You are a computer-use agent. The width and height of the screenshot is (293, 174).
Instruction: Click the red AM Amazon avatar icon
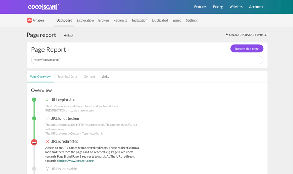[x=29, y=20]
